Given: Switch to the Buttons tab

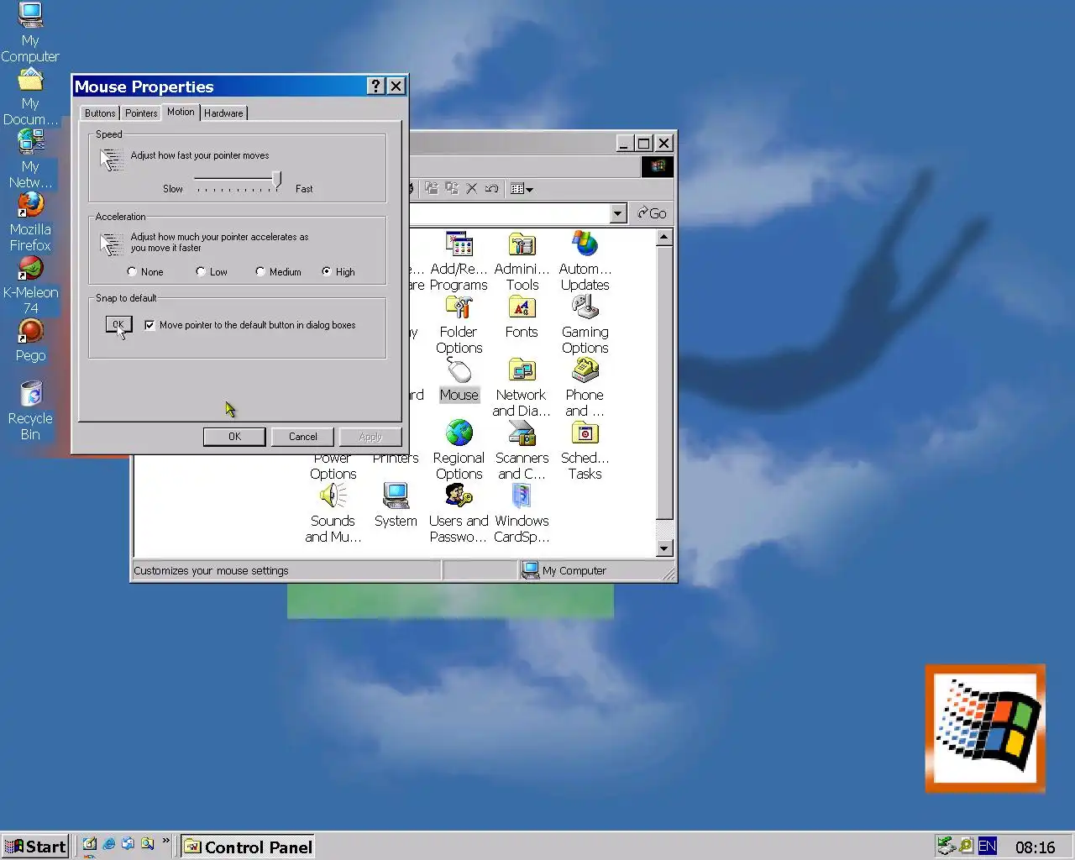Looking at the screenshot, I should pyautogui.click(x=100, y=113).
